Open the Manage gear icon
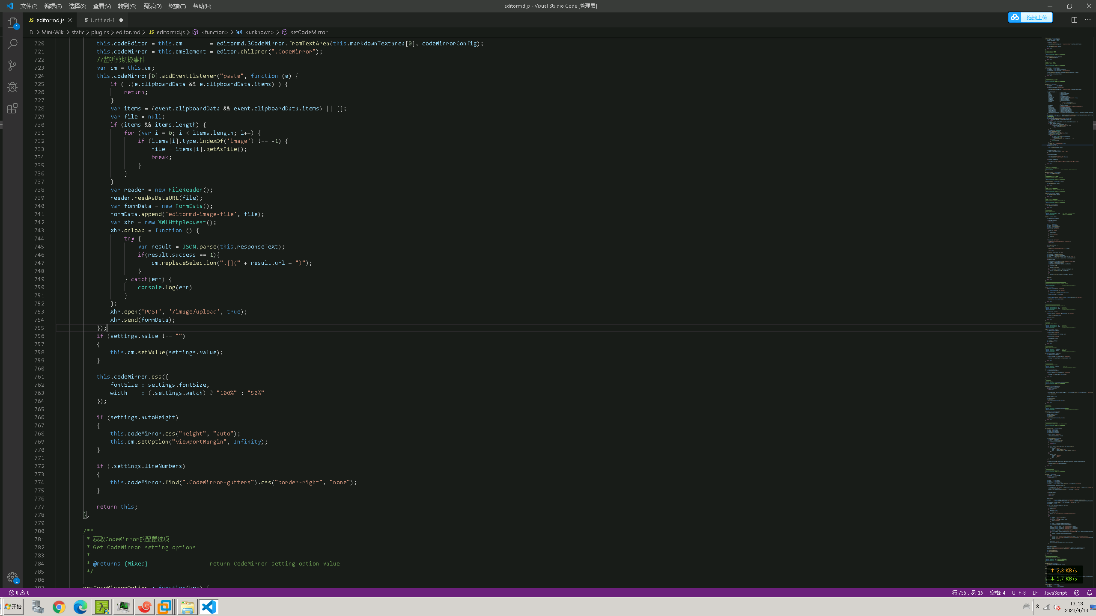1096x616 pixels. coord(12,577)
